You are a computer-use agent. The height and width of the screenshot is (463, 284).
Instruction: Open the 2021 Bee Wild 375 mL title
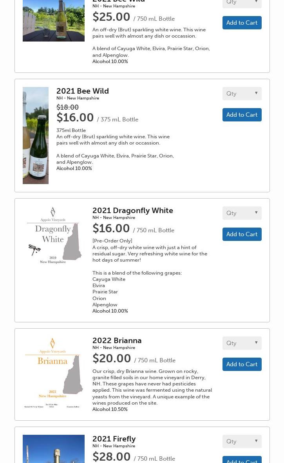point(83,91)
